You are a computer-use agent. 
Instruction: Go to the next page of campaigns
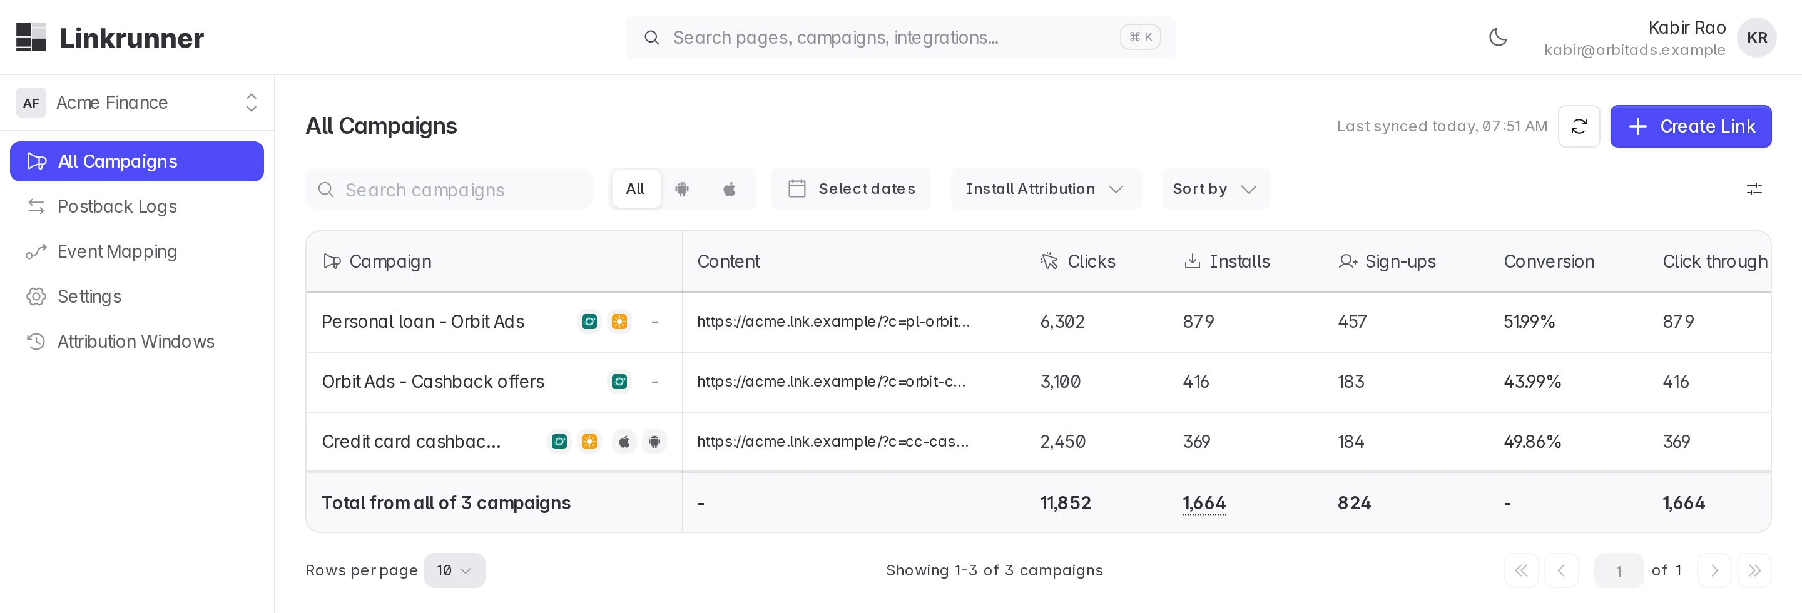tap(1714, 570)
